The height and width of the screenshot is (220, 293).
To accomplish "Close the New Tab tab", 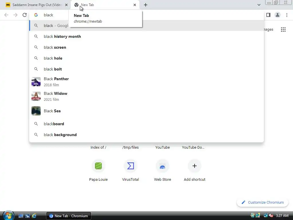I will (x=135, y=5).
